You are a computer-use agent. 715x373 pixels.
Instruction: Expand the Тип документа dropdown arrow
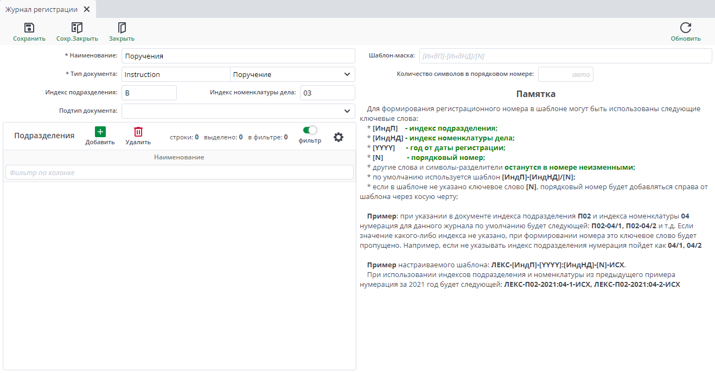[347, 74]
